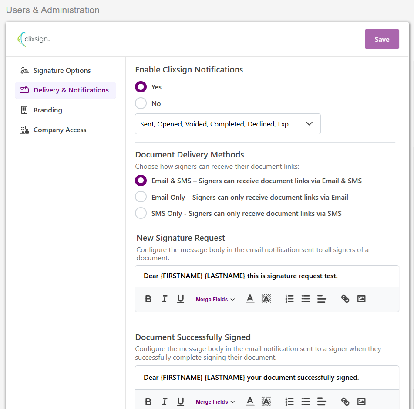Open Delivery & Notifications settings
Screen dimensions: 414x409
(65, 90)
